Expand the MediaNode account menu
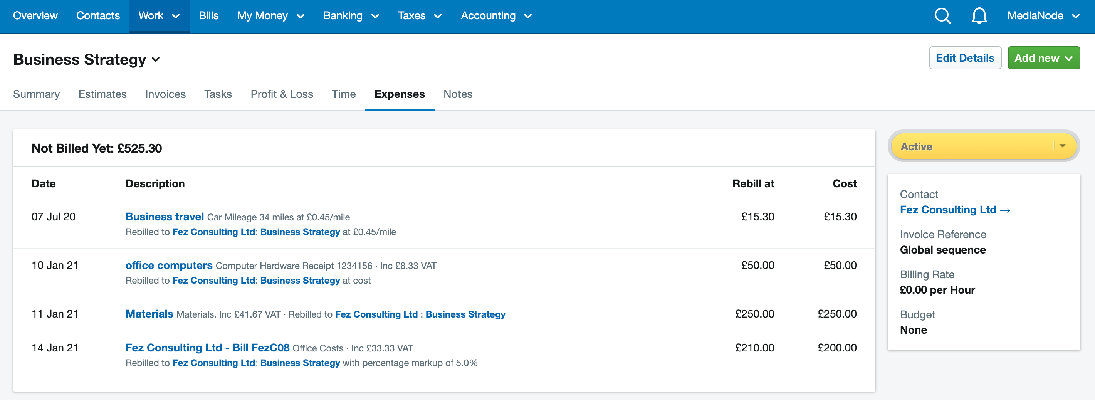This screenshot has height=400, width=1095. [1043, 16]
